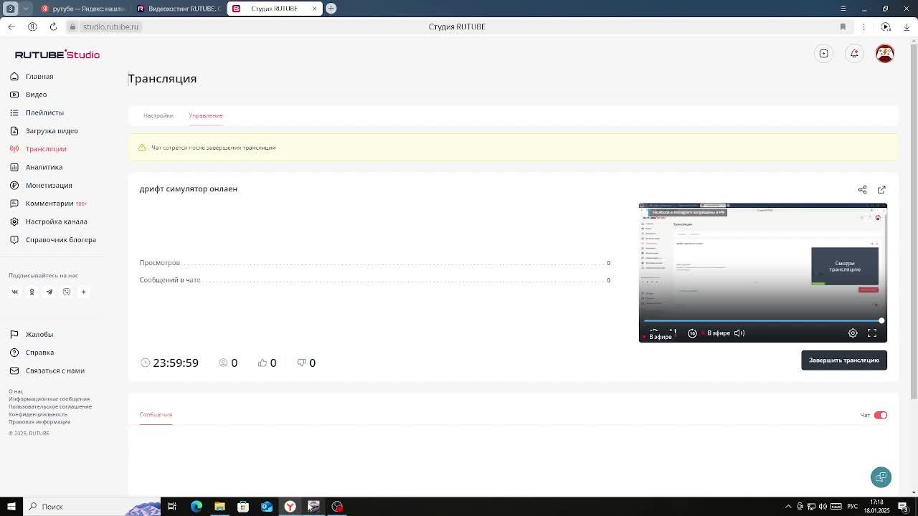Switch to the рутубе Яндекс browser tab

coord(83,9)
